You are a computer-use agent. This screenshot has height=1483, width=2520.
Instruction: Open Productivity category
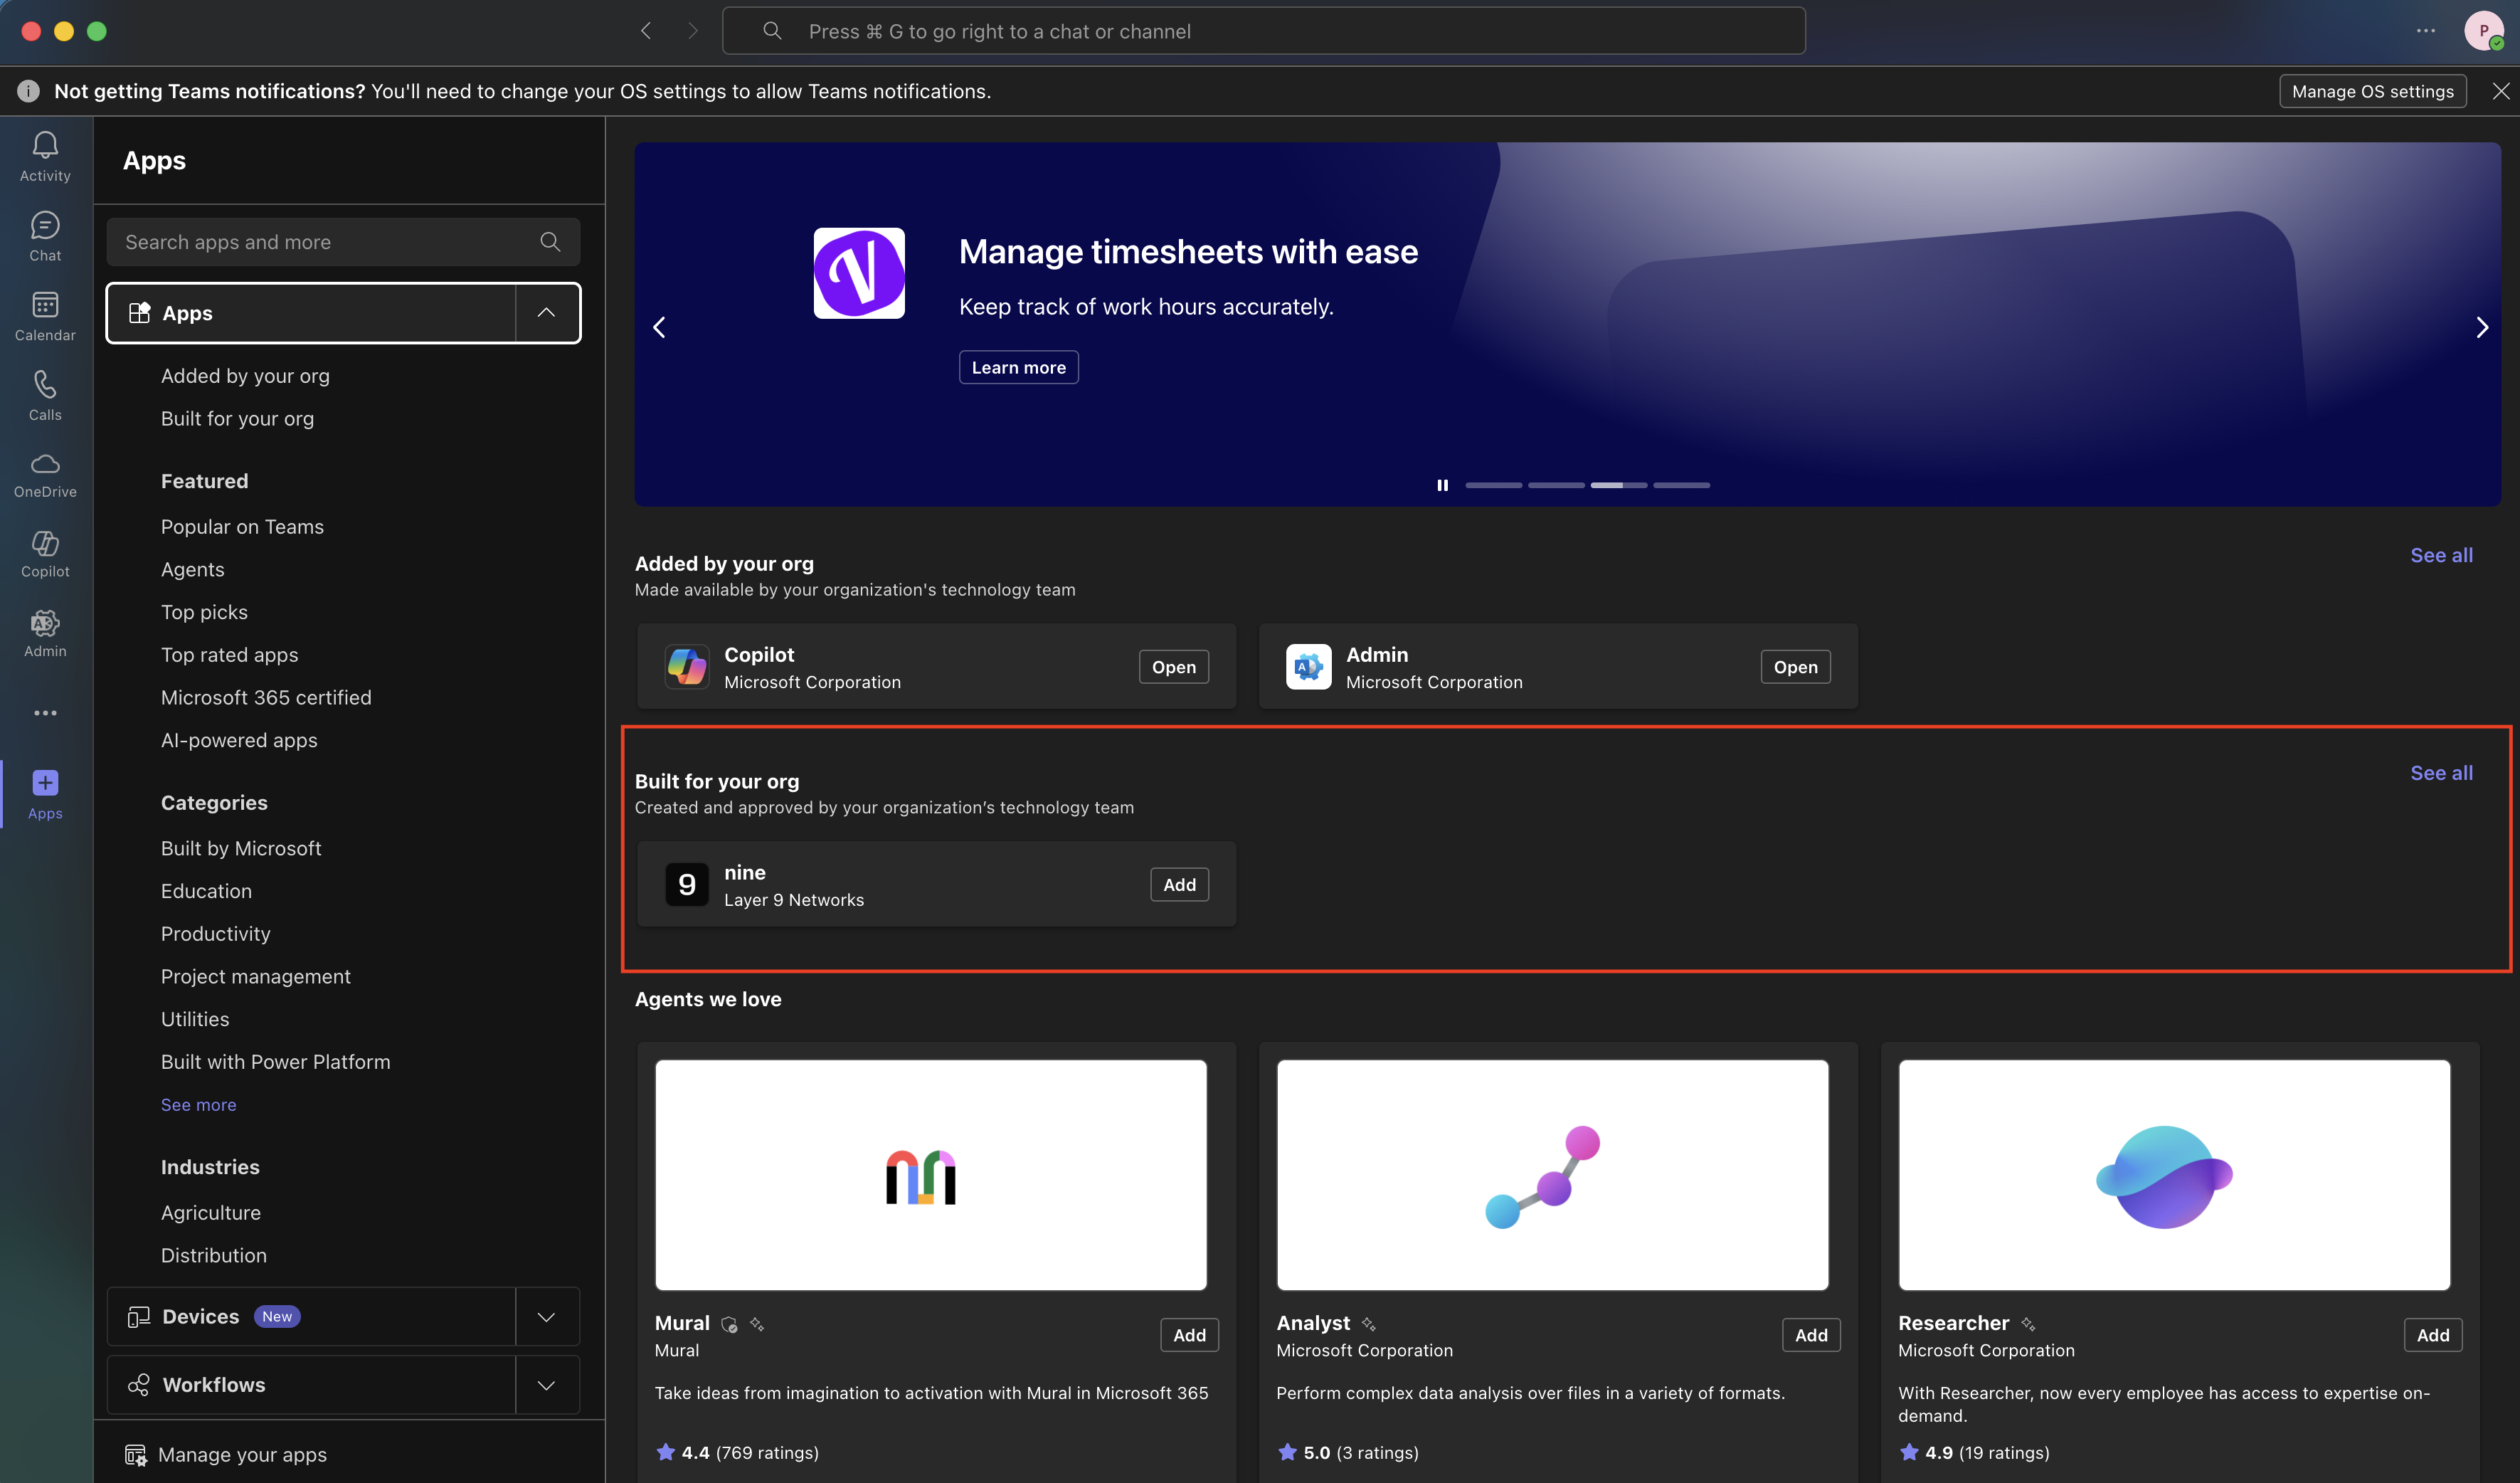tap(216, 934)
